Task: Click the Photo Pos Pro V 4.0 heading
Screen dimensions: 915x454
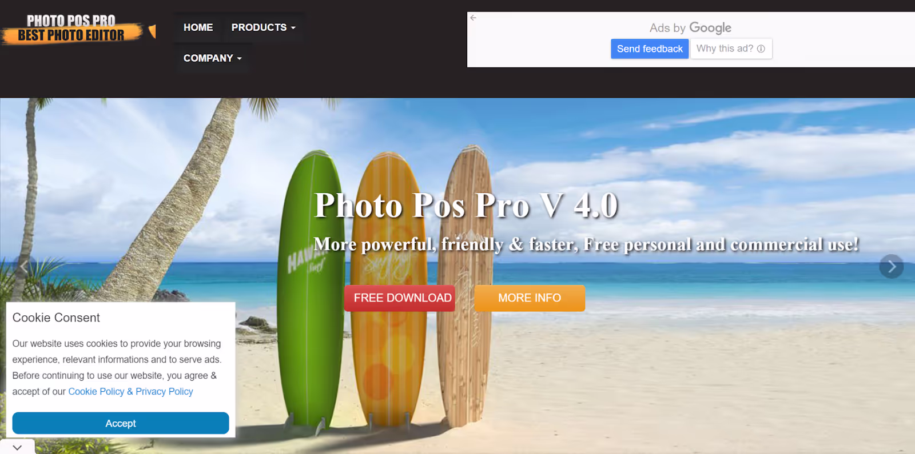Action: [466, 205]
